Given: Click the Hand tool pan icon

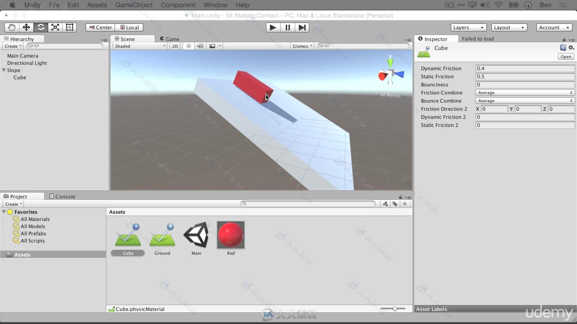Looking at the screenshot, I should (11, 27).
